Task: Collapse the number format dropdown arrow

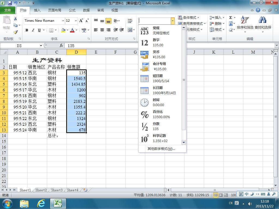Action: (172, 21)
